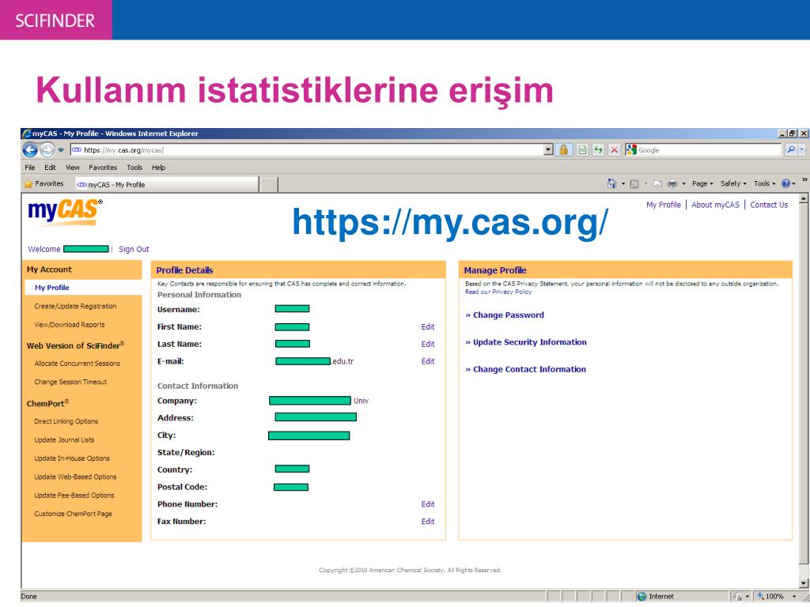
Task: Open the Safety dropdown menu
Action: (733, 183)
